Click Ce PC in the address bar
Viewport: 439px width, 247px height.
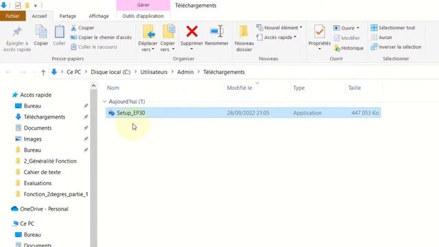[73, 72]
